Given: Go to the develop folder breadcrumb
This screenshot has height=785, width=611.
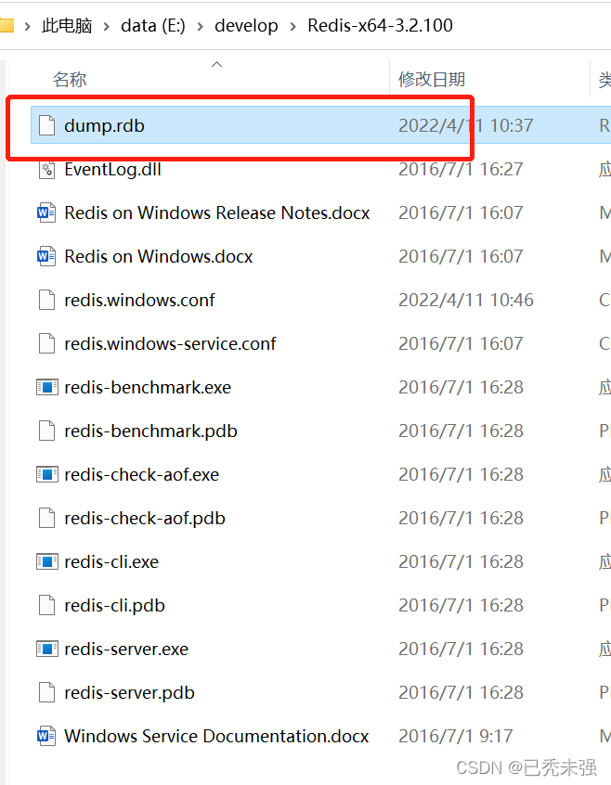Looking at the screenshot, I should pyautogui.click(x=246, y=26).
